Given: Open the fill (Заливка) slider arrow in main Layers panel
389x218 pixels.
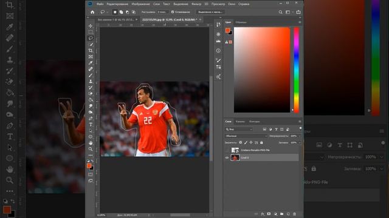Looking at the screenshot, I should coord(300,143).
